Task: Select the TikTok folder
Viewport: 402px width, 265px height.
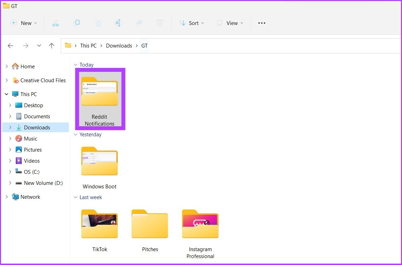Action: [x=100, y=230]
